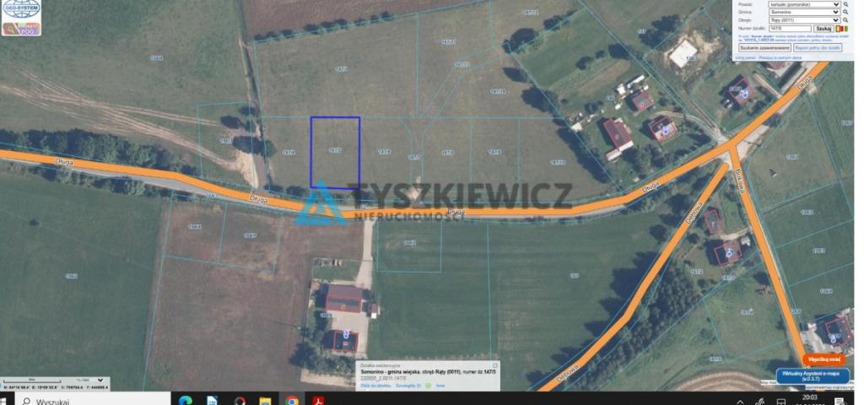This screenshot has width=864, height=405.
Task: Click the yellow-red-green color markers icon
Action: (842, 29)
